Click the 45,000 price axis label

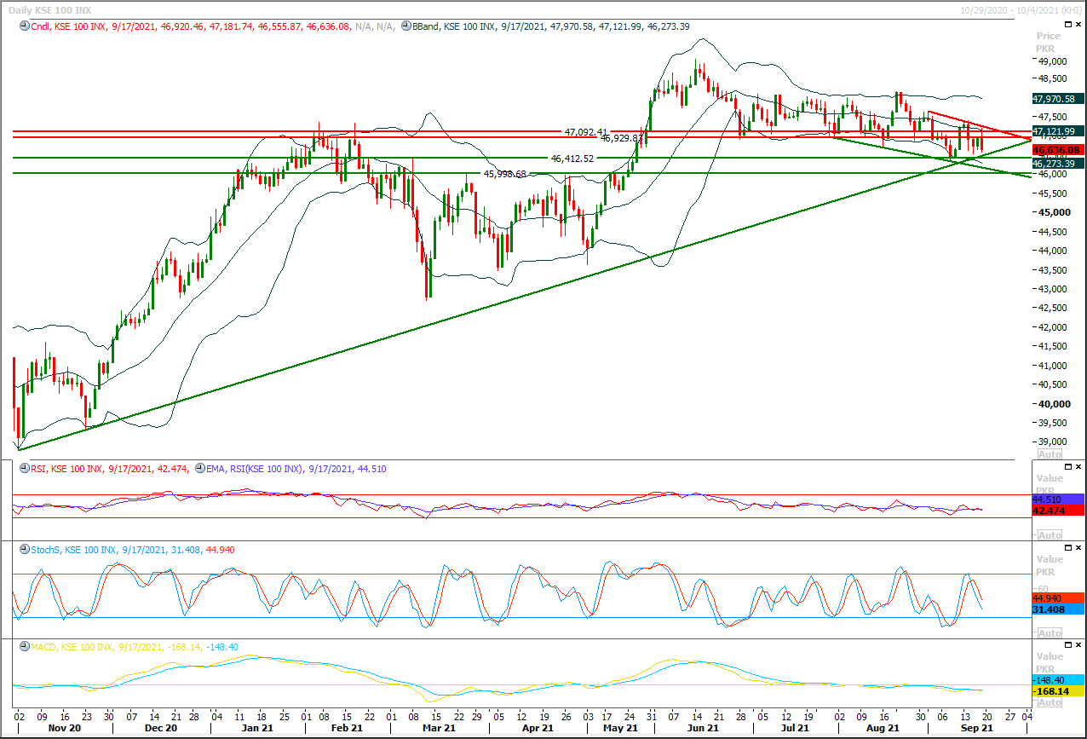click(1052, 212)
